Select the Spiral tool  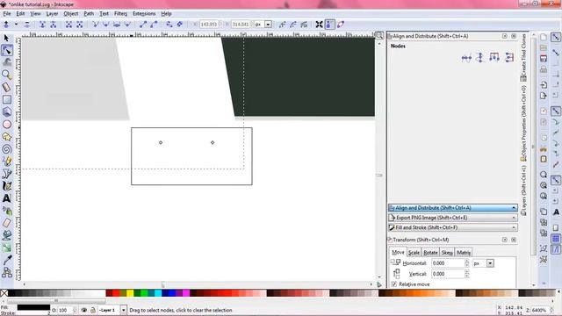click(x=6, y=149)
